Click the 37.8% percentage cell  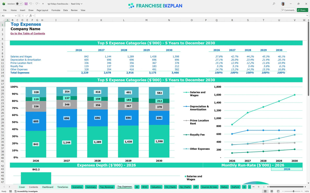tap(219, 57)
